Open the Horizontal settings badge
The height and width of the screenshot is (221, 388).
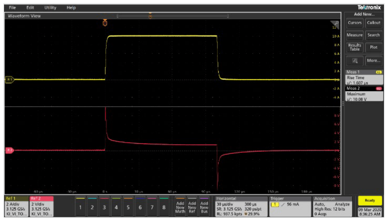pyautogui.click(x=241, y=206)
